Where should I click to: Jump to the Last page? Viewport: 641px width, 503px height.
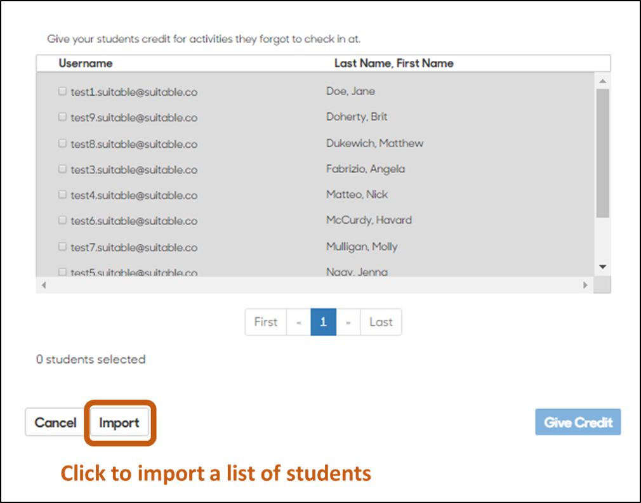pos(381,322)
